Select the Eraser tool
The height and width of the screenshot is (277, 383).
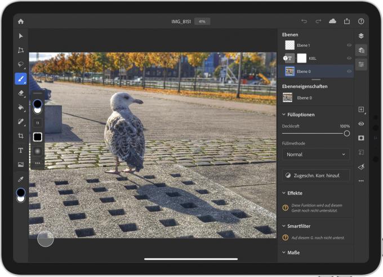click(21, 93)
